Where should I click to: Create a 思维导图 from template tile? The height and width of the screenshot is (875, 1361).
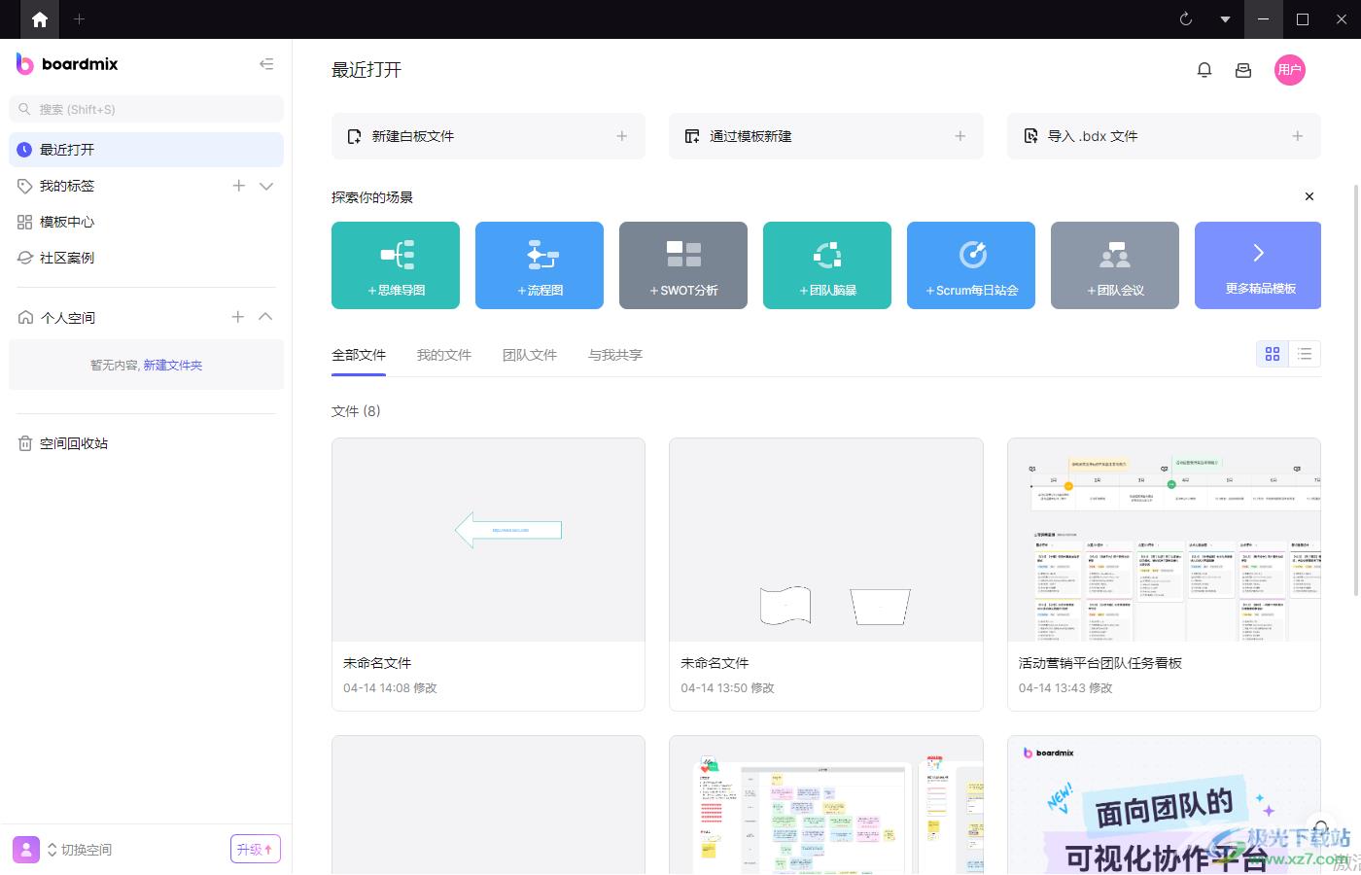(396, 265)
